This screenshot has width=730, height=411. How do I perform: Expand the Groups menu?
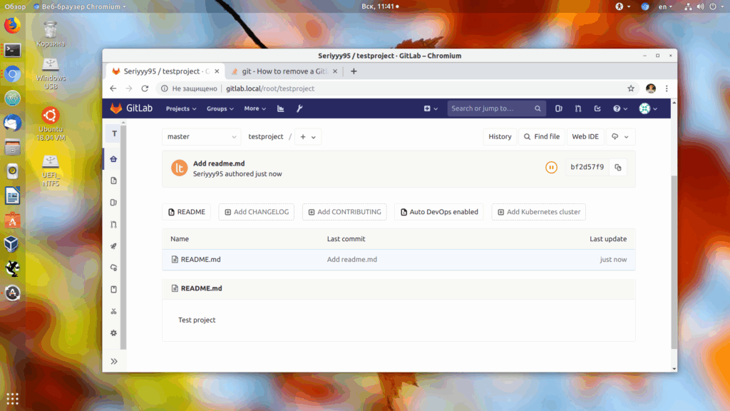pos(220,108)
